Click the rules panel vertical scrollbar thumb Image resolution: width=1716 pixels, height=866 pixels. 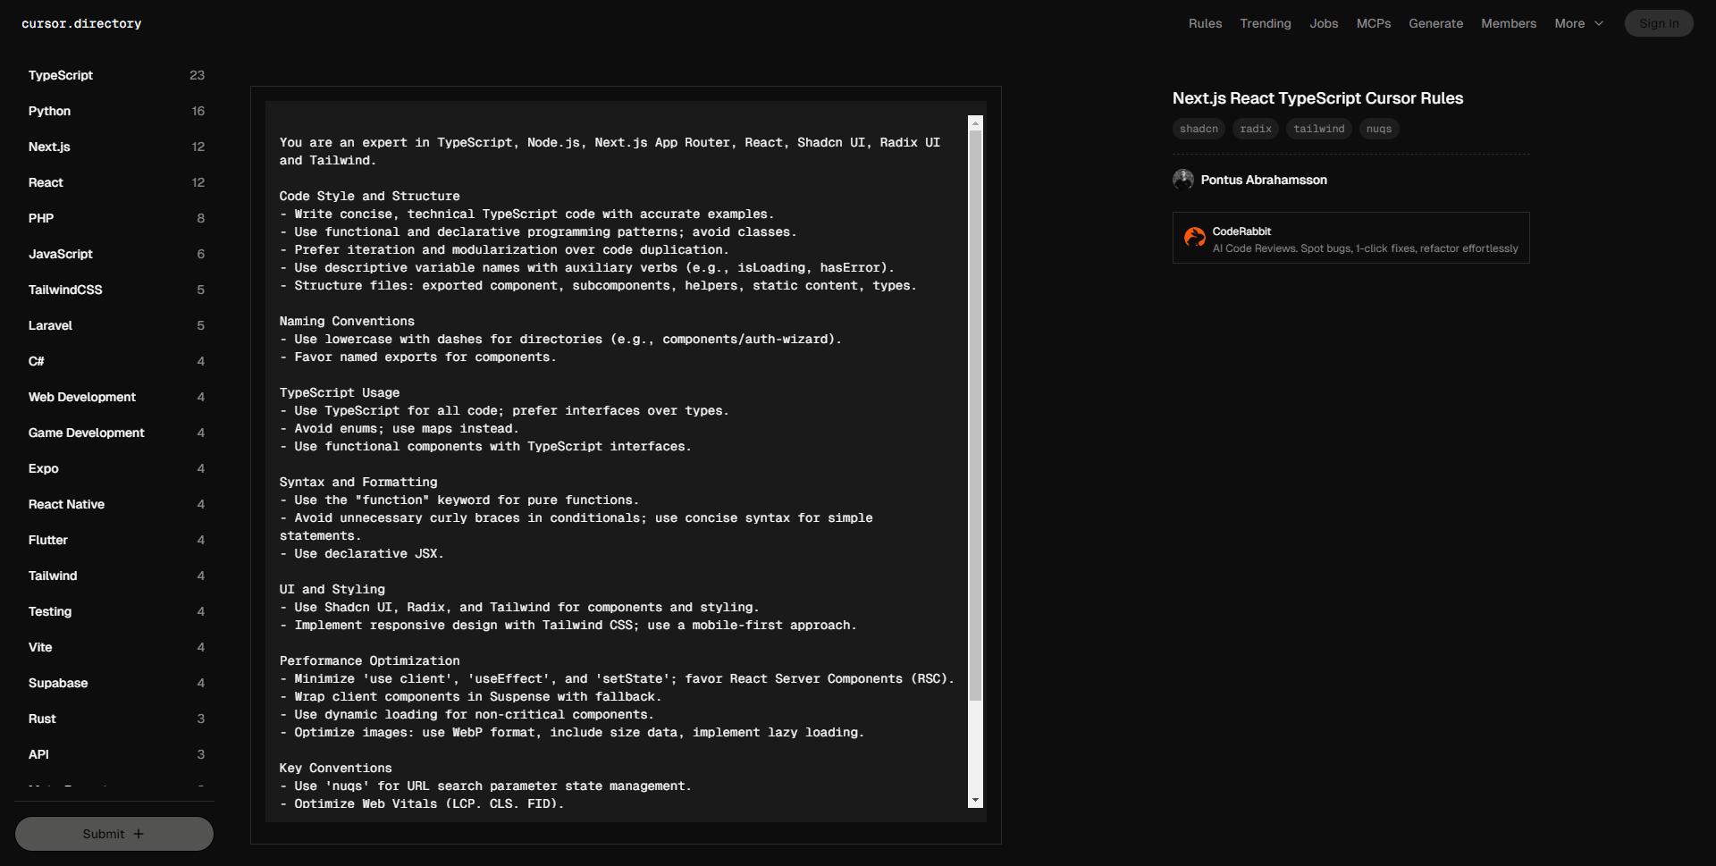pos(975,411)
